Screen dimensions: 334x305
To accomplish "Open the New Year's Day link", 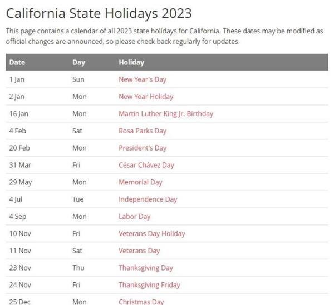I will [143, 79].
